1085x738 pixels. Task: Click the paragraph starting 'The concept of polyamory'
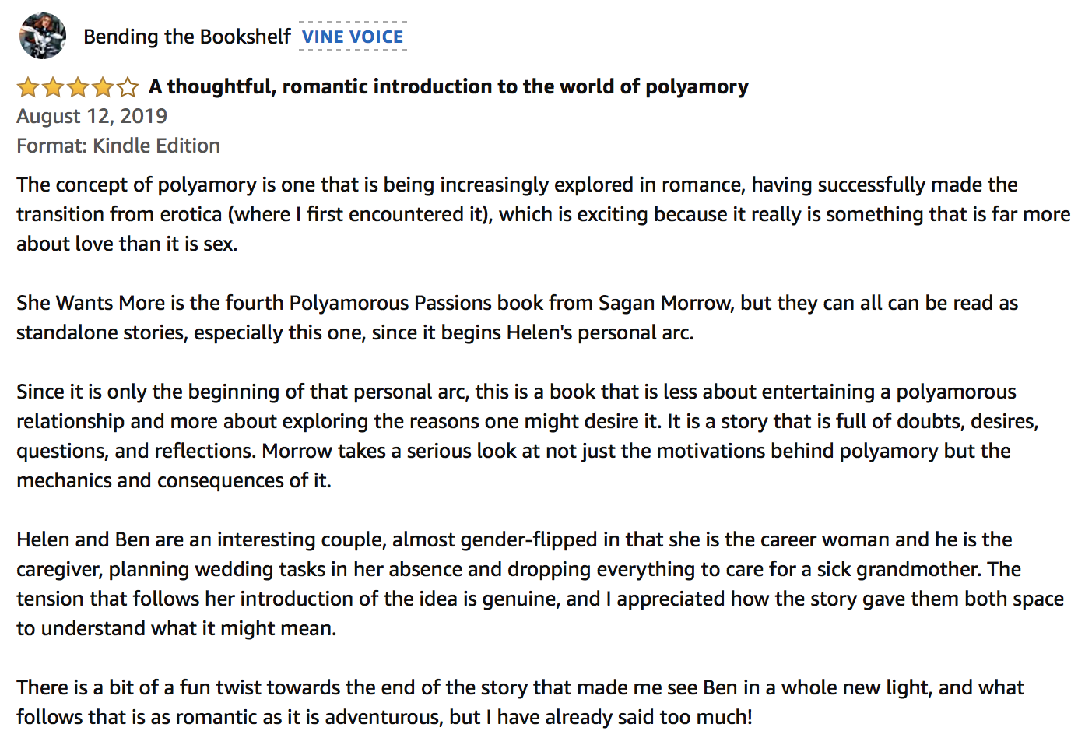[x=543, y=214]
